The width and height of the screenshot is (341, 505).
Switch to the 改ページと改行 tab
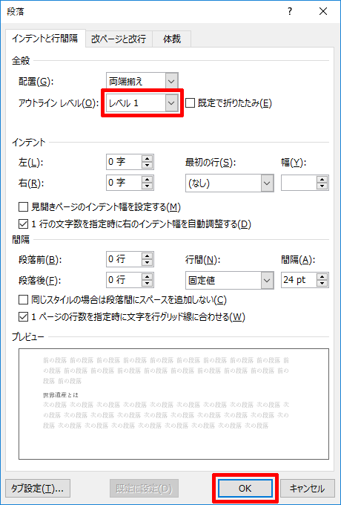tap(119, 39)
